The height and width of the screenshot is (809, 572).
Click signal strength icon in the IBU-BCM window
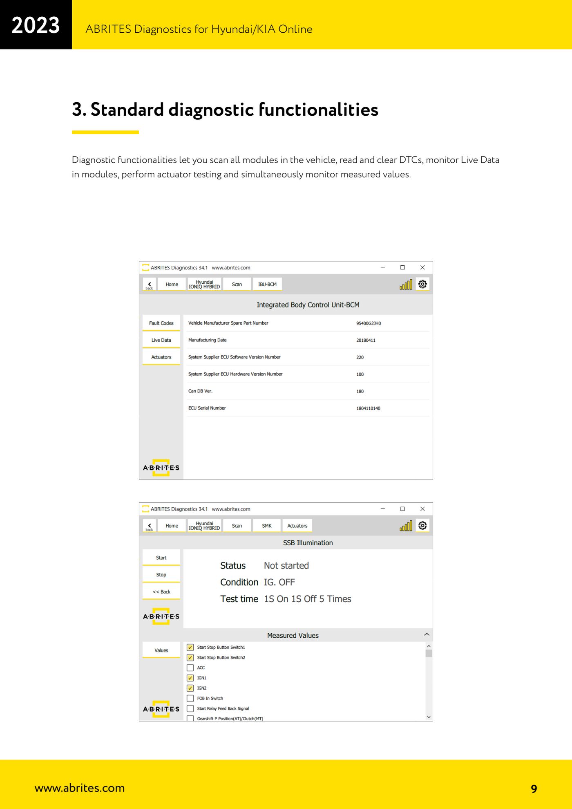click(x=406, y=285)
